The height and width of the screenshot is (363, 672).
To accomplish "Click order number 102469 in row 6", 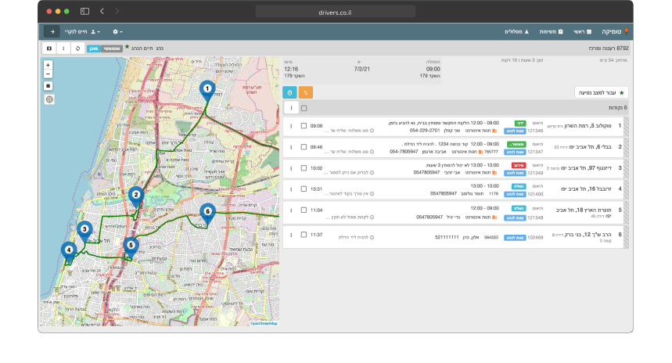I will click(535, 237).
